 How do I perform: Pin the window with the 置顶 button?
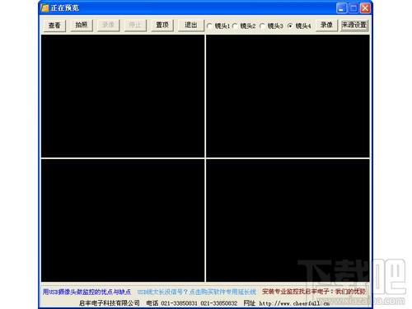162,26
